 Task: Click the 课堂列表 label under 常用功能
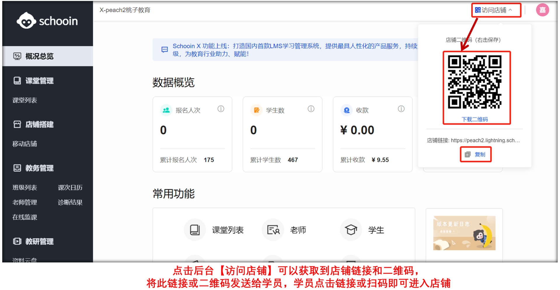[228, 230]
